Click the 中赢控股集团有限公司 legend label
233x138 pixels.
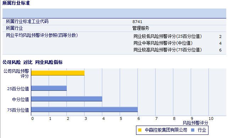[x=166, y=130]
